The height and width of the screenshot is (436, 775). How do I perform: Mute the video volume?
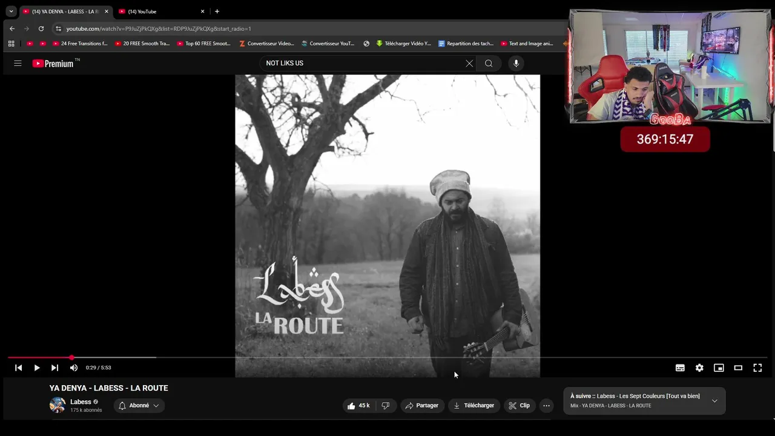point(73,368)
